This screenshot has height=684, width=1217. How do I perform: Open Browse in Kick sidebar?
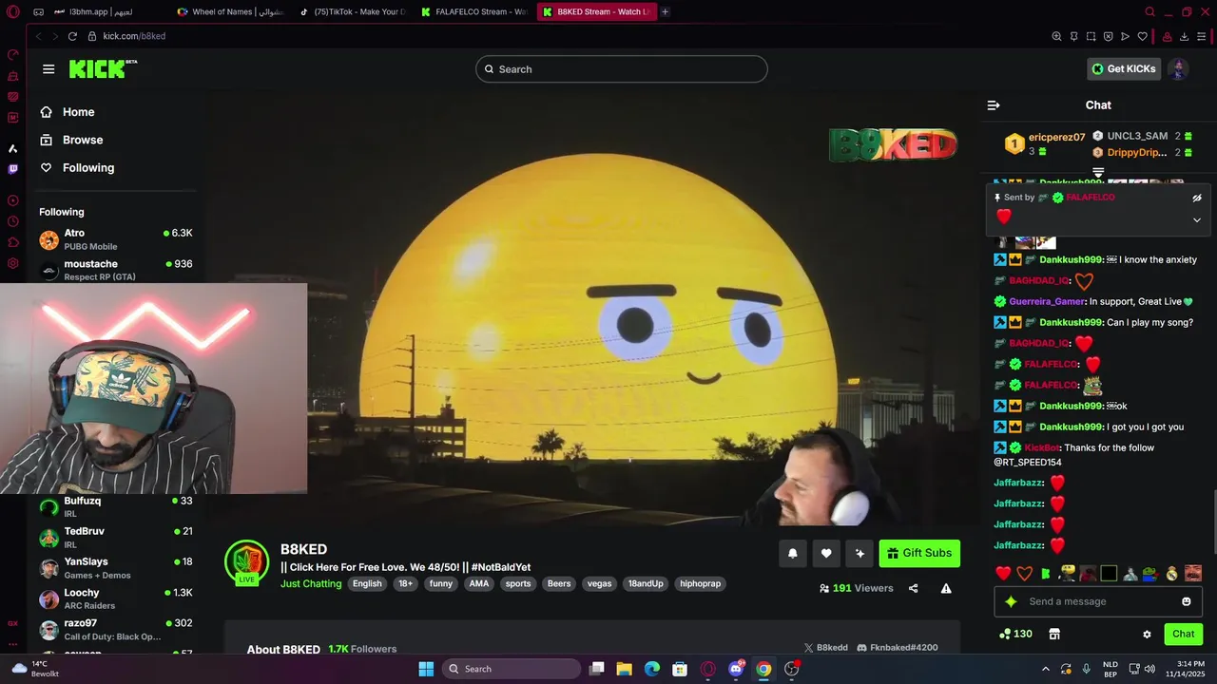[x=71, y=140]
